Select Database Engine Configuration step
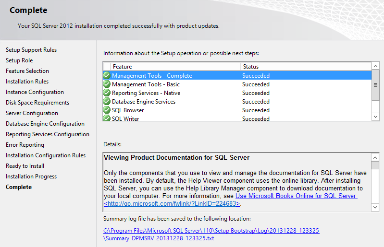The width and height of the screenshot is (384, 247). 45,124
